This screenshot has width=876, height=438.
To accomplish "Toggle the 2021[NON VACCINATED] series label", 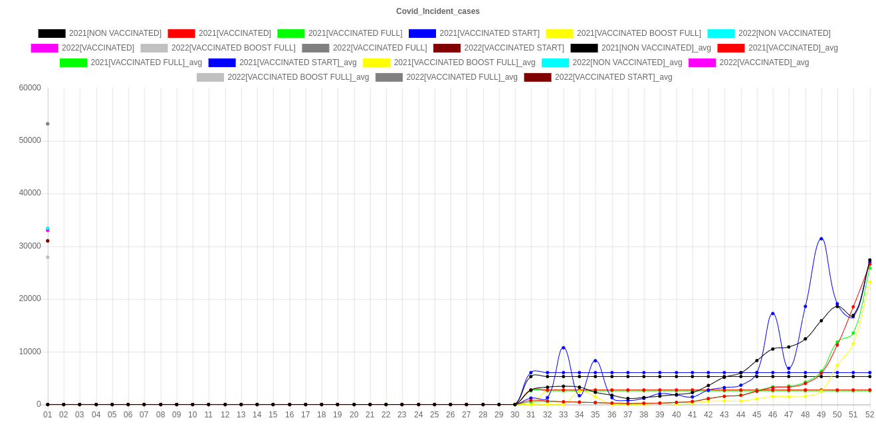I will [x=115, y=33].
